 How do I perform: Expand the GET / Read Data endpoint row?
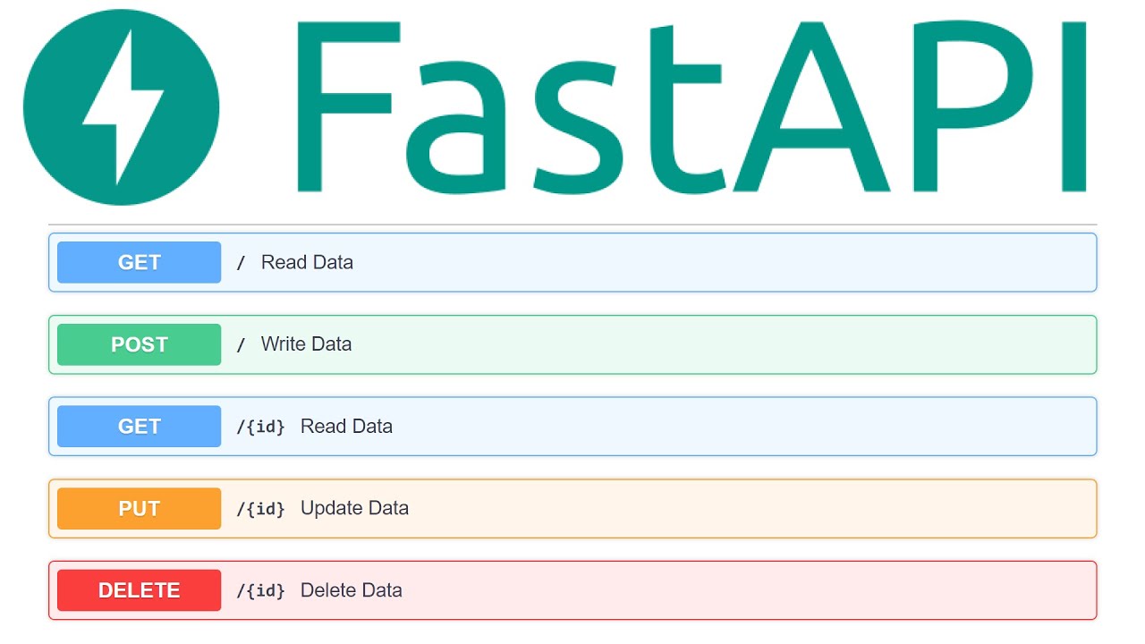click(572, 262)
